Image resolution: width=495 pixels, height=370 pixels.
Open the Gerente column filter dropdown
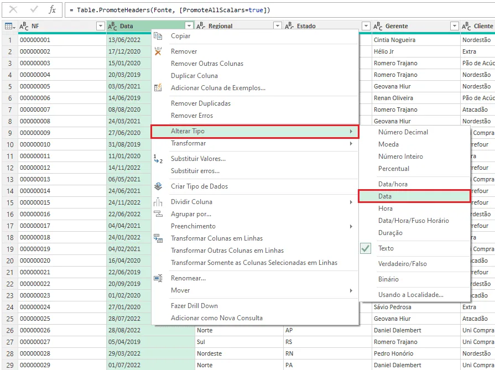tap(454, 26)
